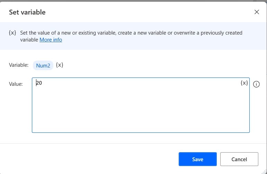The width and height of the screenshot is (267, 174).
Task: Click the banner description text
Action: [x=131, y=36]
